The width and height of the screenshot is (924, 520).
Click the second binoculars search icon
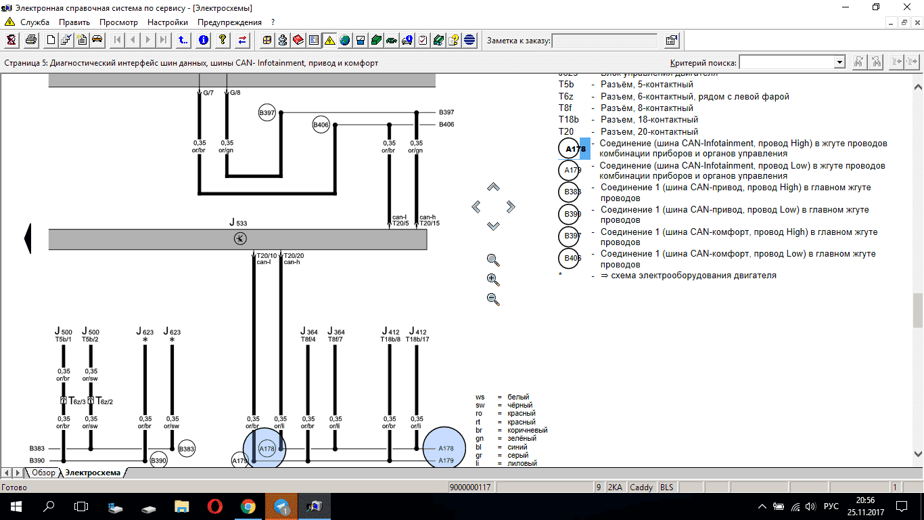tap(876, 62)
